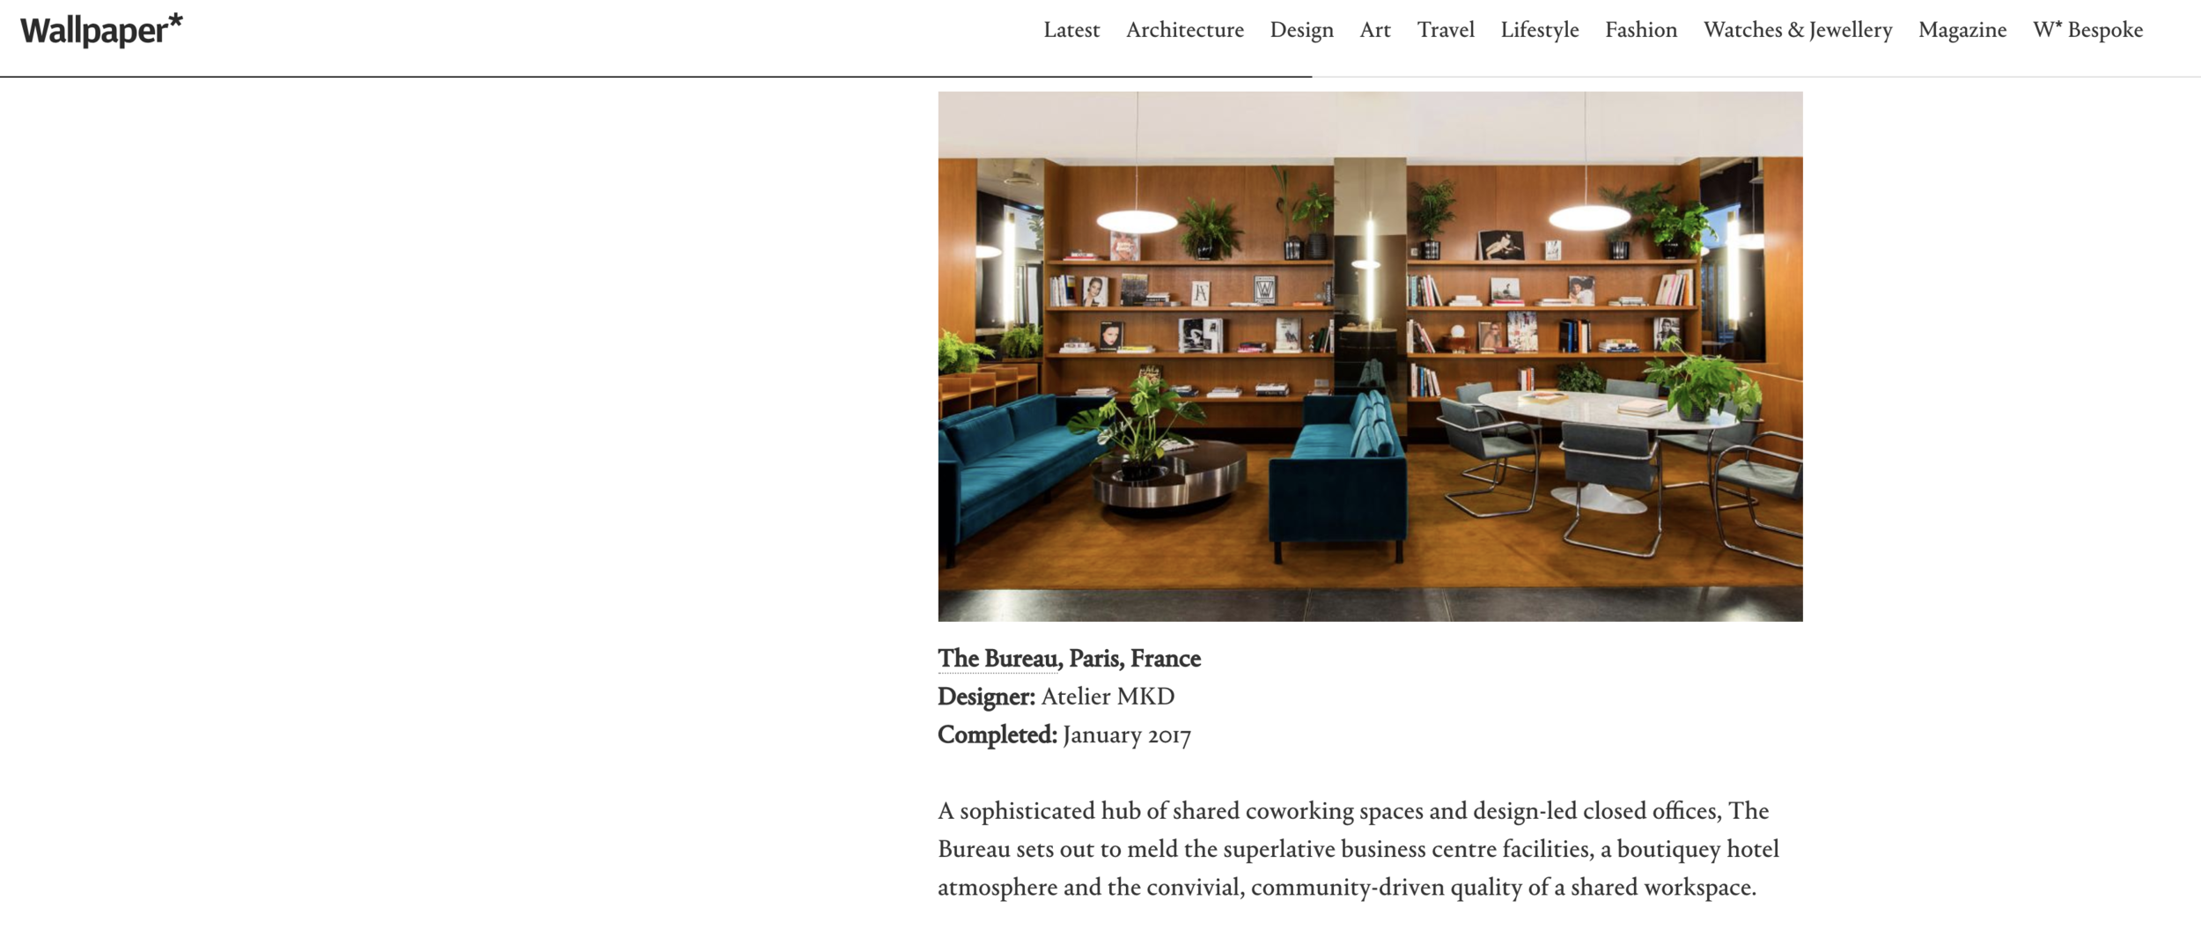Click the Designer: Atelier MKD line

point(1056,697)
